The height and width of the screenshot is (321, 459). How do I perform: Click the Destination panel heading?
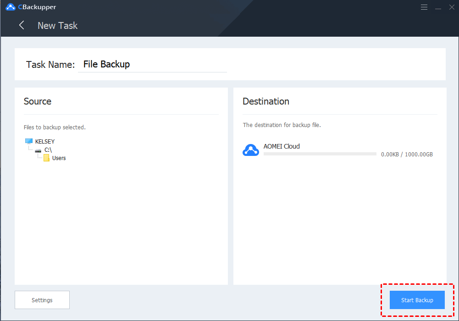tap(266, 101)
